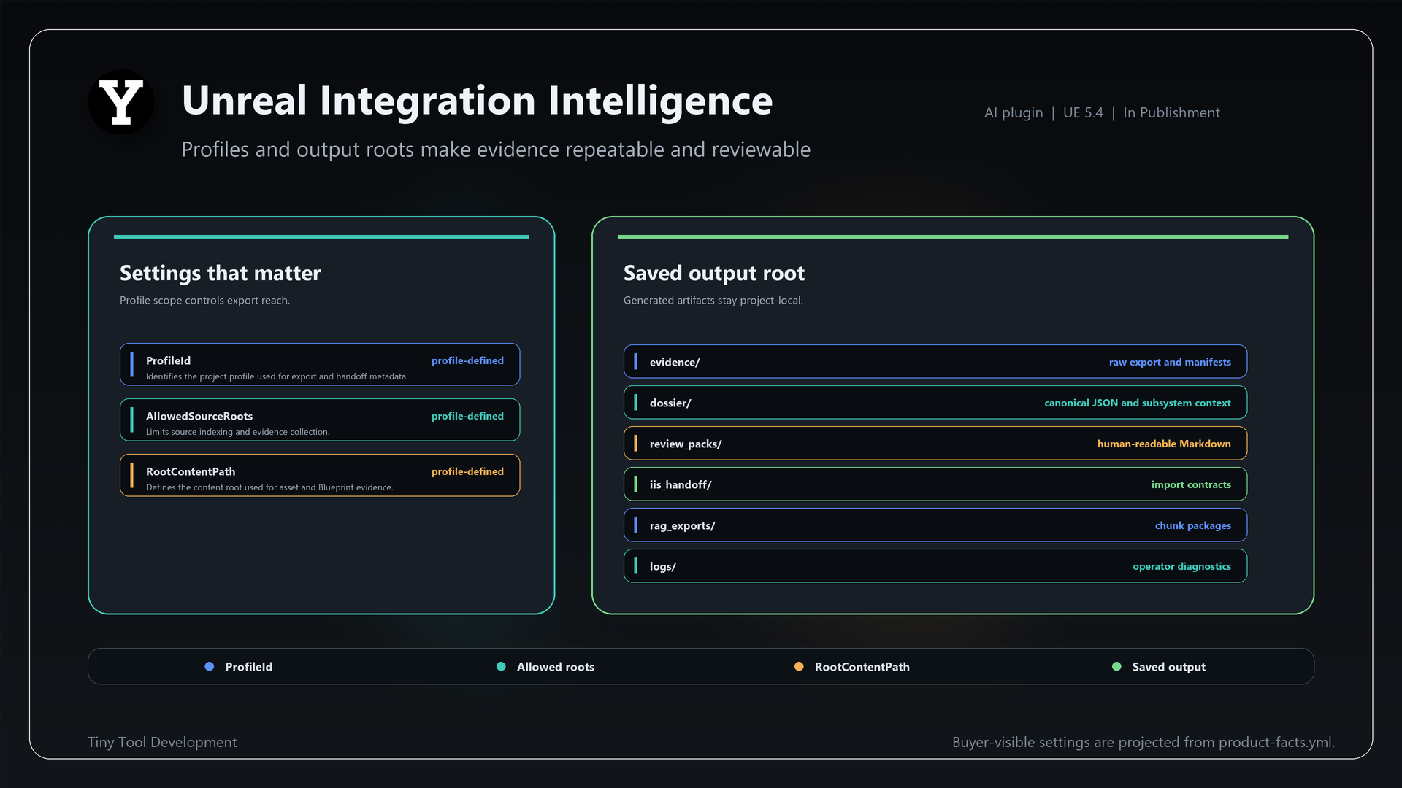Click the ProfileId description about handoff metadata
This screenshot has width=1402, height=788.
[x=277, y=376]
